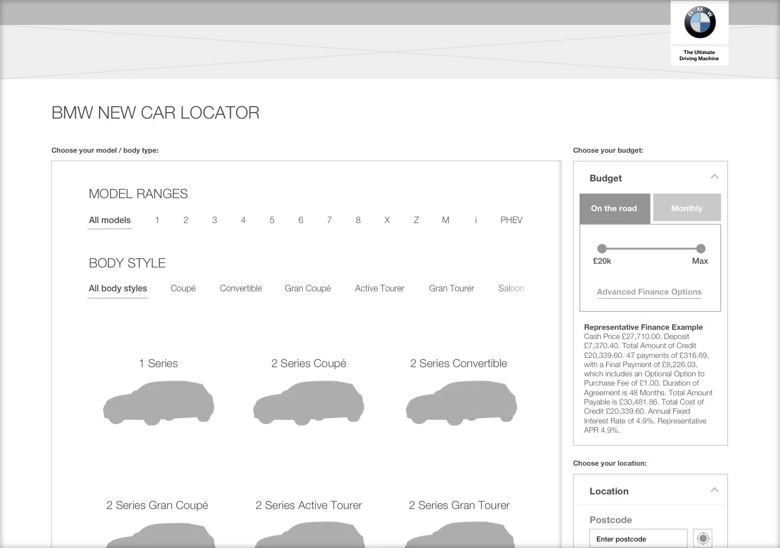This screenshot has height=548, width=780.
Task: Switch to the On the road budget tab
Action: click(614, 208)
